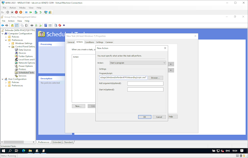
Task: Click the green Reset VM icon
Action: click(x=31, y=12)
